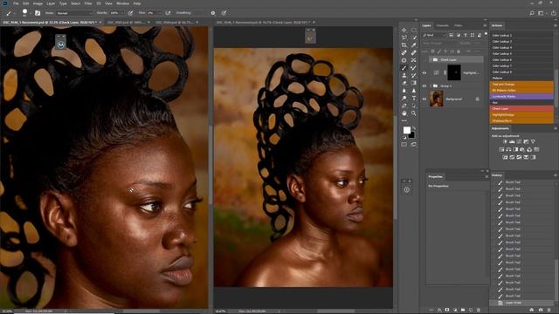
Task: Swap foreground and background colors
Action: click(x=414, y=128)
